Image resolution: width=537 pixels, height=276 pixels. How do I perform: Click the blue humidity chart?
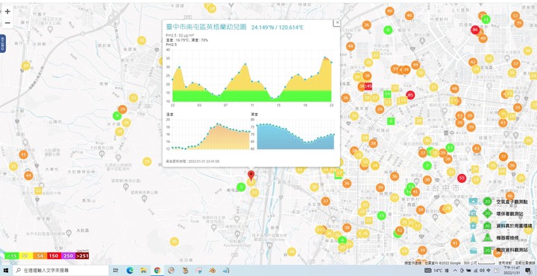click(295, 134)
